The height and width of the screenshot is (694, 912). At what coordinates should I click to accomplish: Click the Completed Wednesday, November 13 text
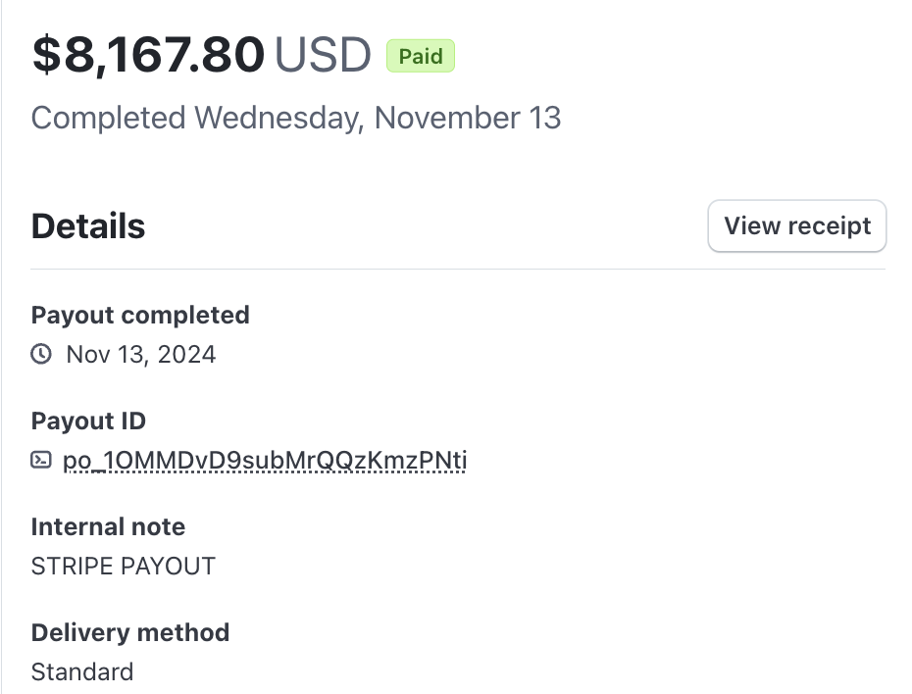[x=296, y=118]
